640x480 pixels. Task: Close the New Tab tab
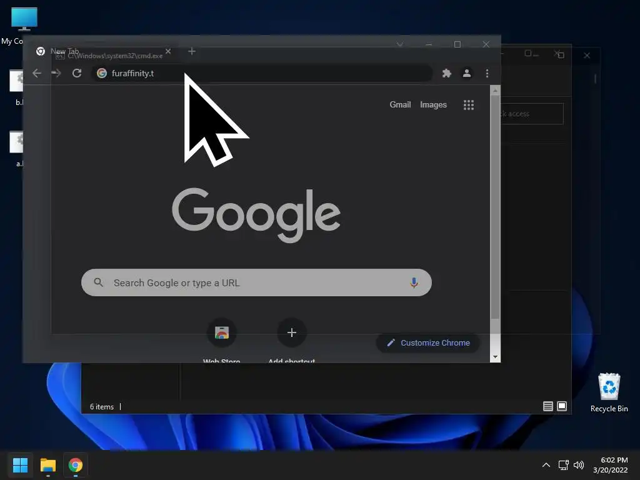(168, 51)
